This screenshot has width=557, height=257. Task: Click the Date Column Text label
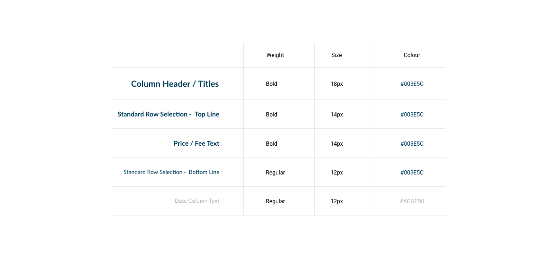click(x=197, y=201)
